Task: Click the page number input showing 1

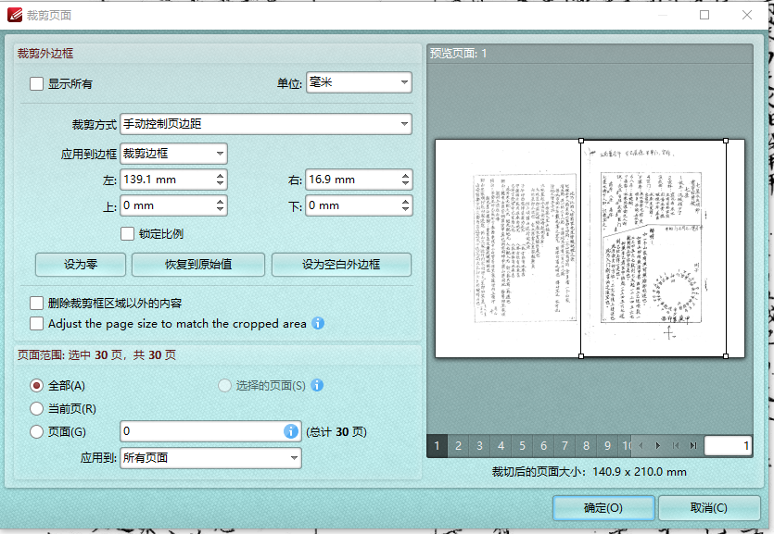Action: (x=727, y=445)
